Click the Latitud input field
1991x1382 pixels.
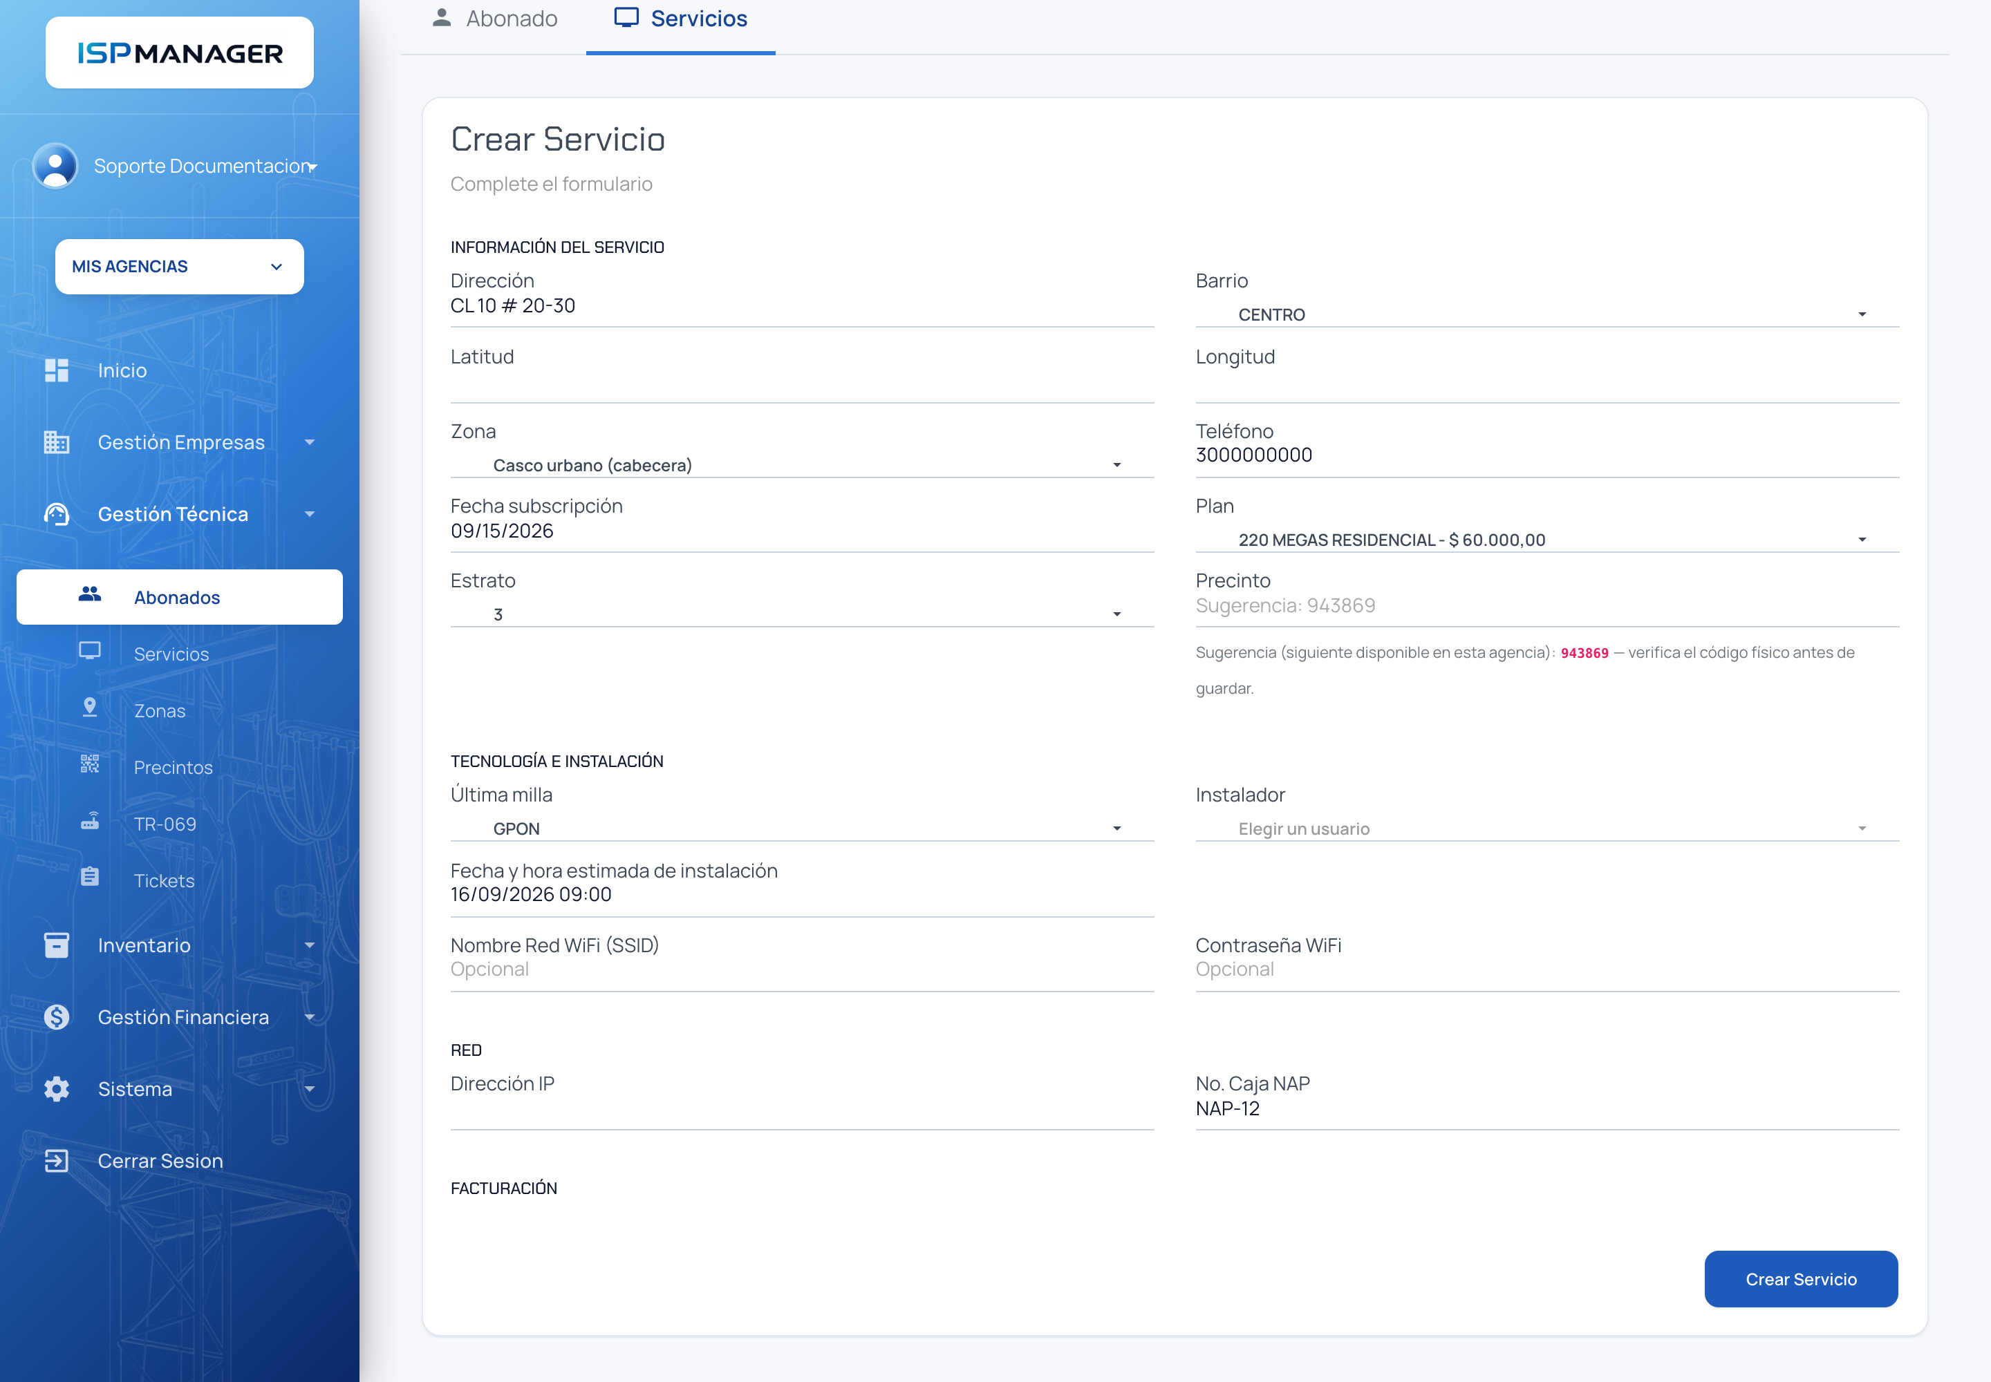click(x=803, y=383)
